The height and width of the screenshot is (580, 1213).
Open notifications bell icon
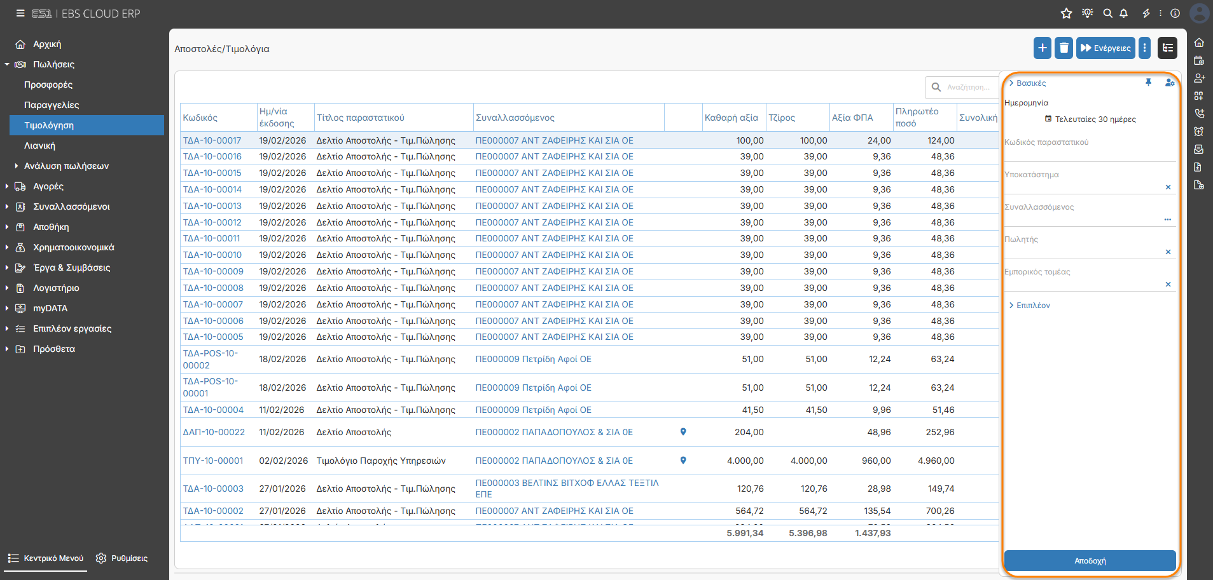[x=1124, y=13]
